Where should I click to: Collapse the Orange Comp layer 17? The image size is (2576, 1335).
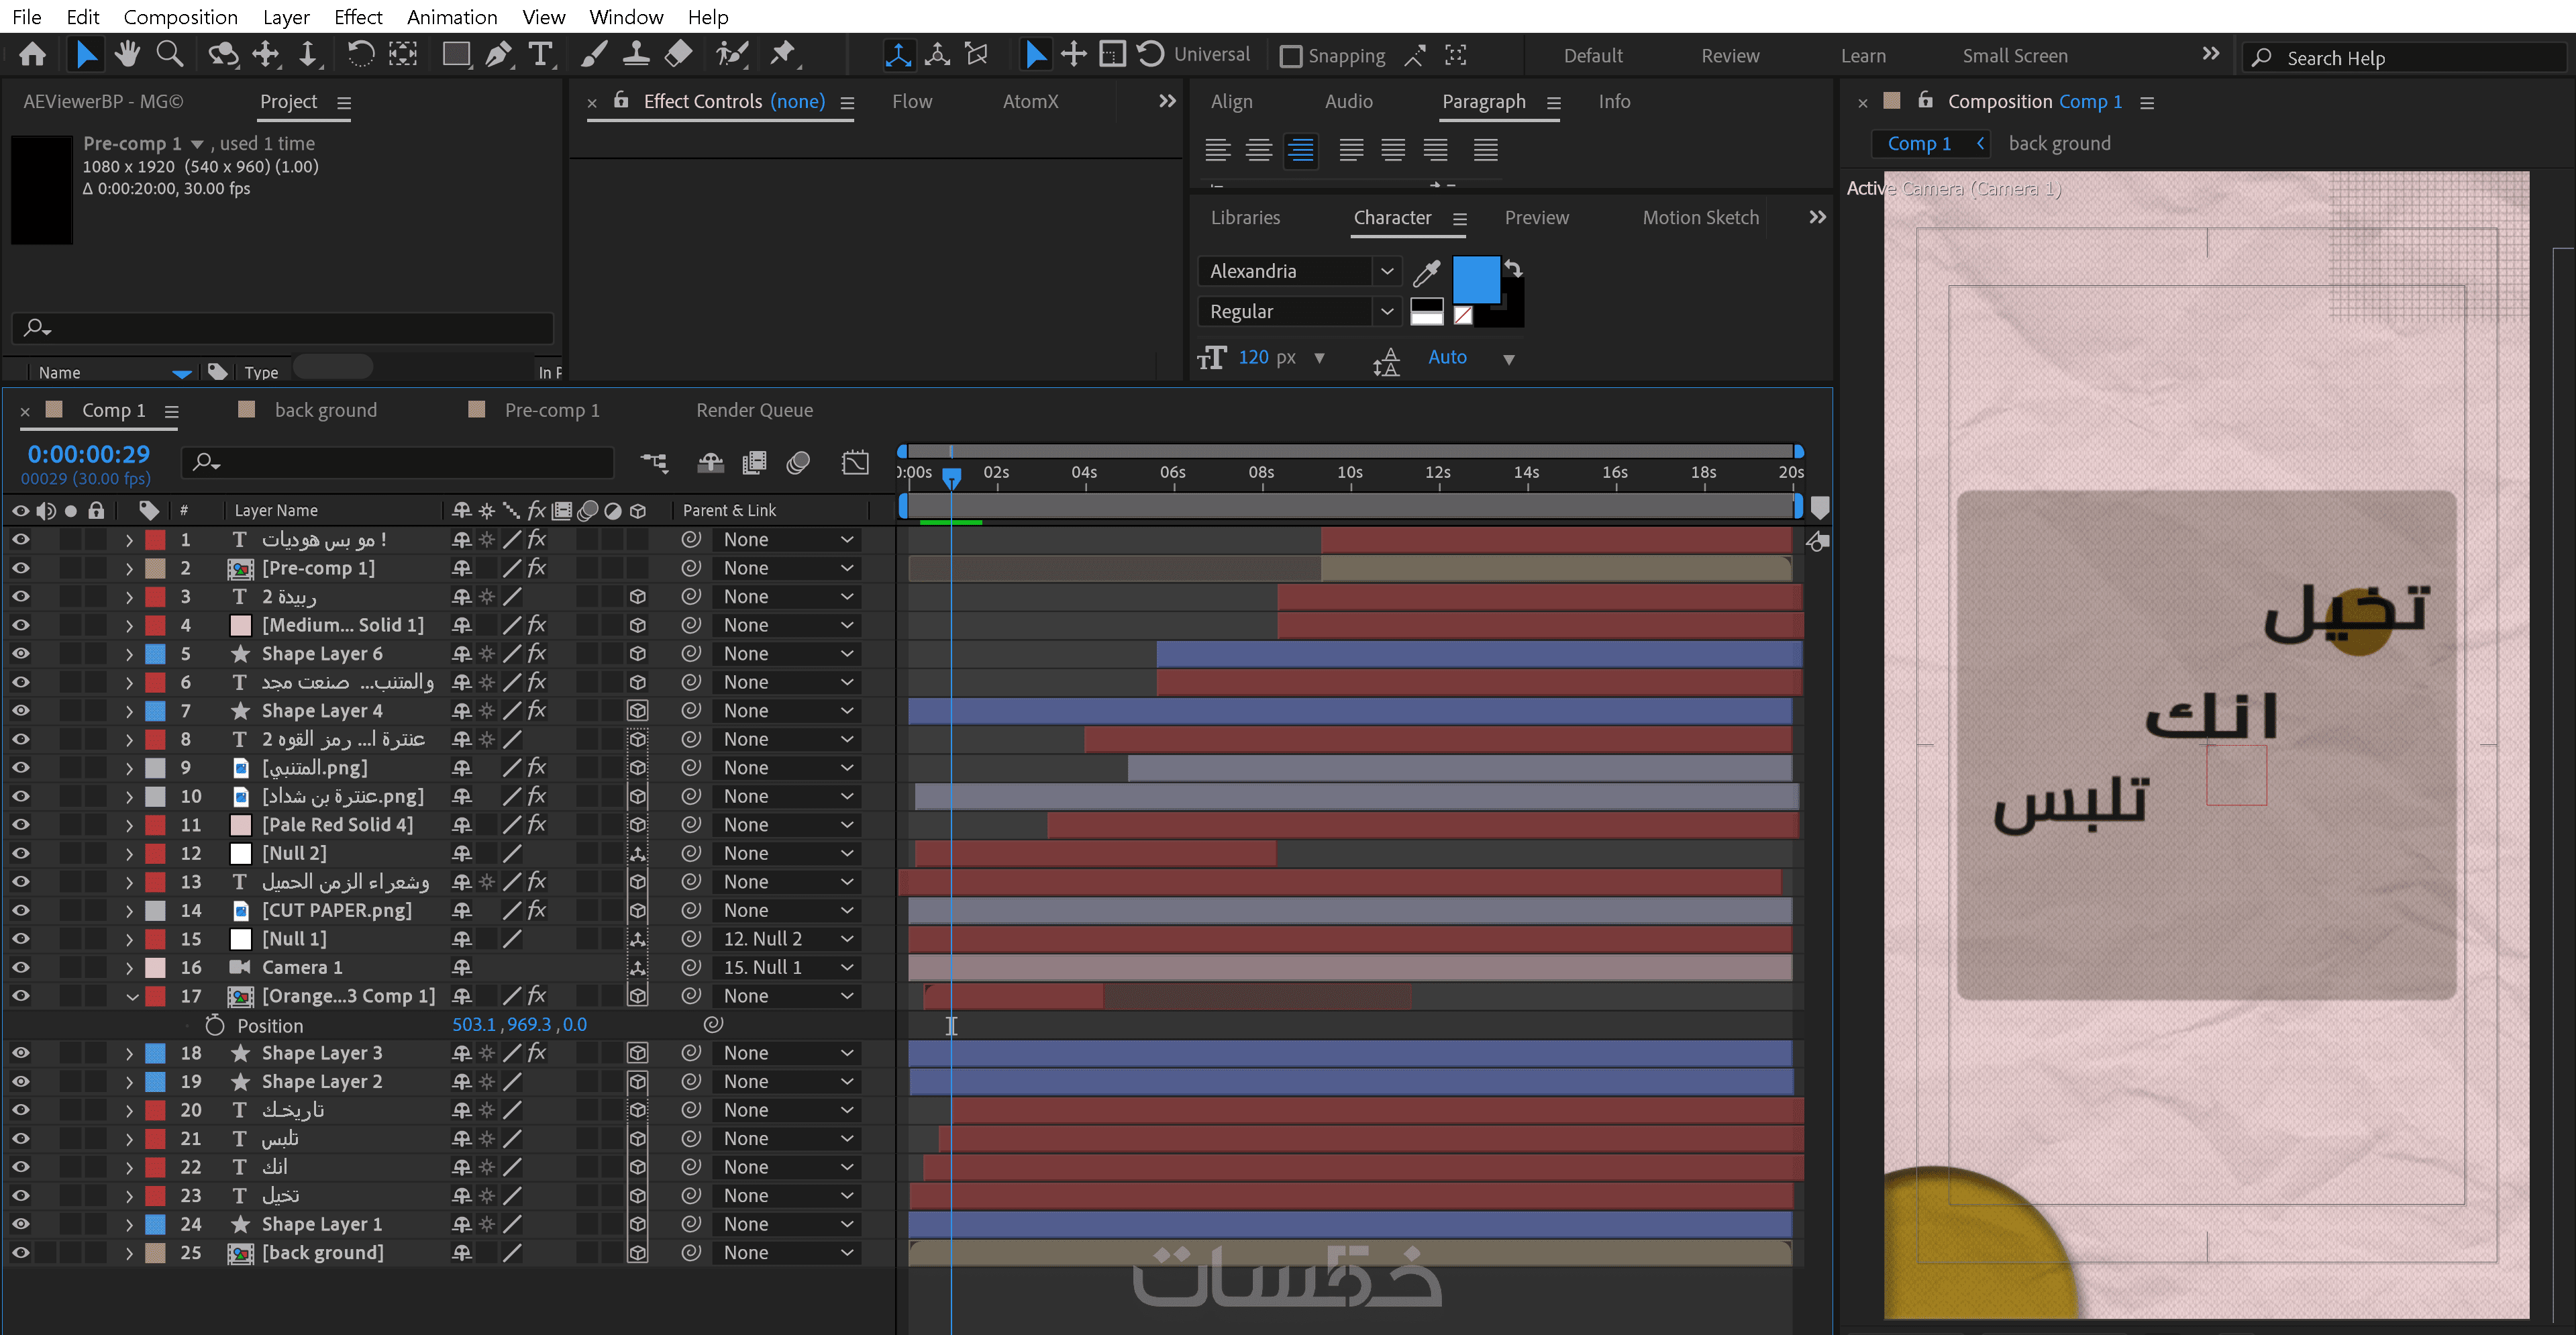point(131,996)
